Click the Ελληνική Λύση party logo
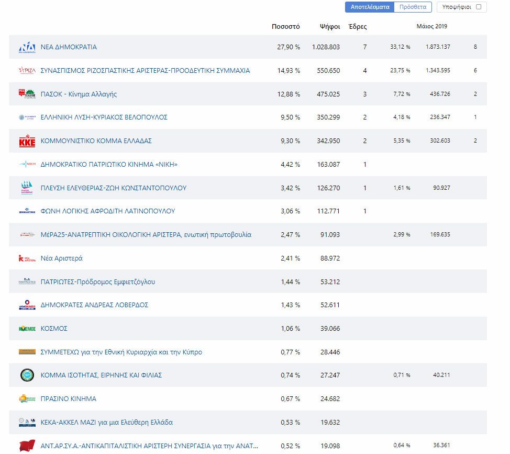Screen dimensions: 510x454 [27, 117]
